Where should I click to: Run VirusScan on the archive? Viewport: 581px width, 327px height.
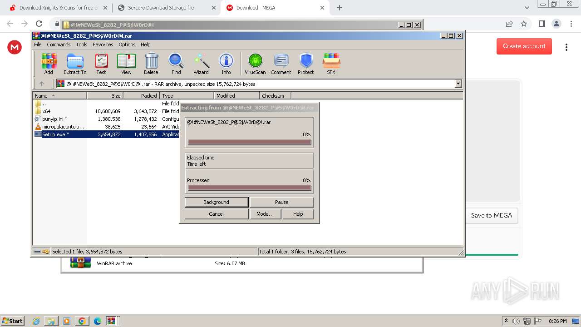[x=255, y=64]
